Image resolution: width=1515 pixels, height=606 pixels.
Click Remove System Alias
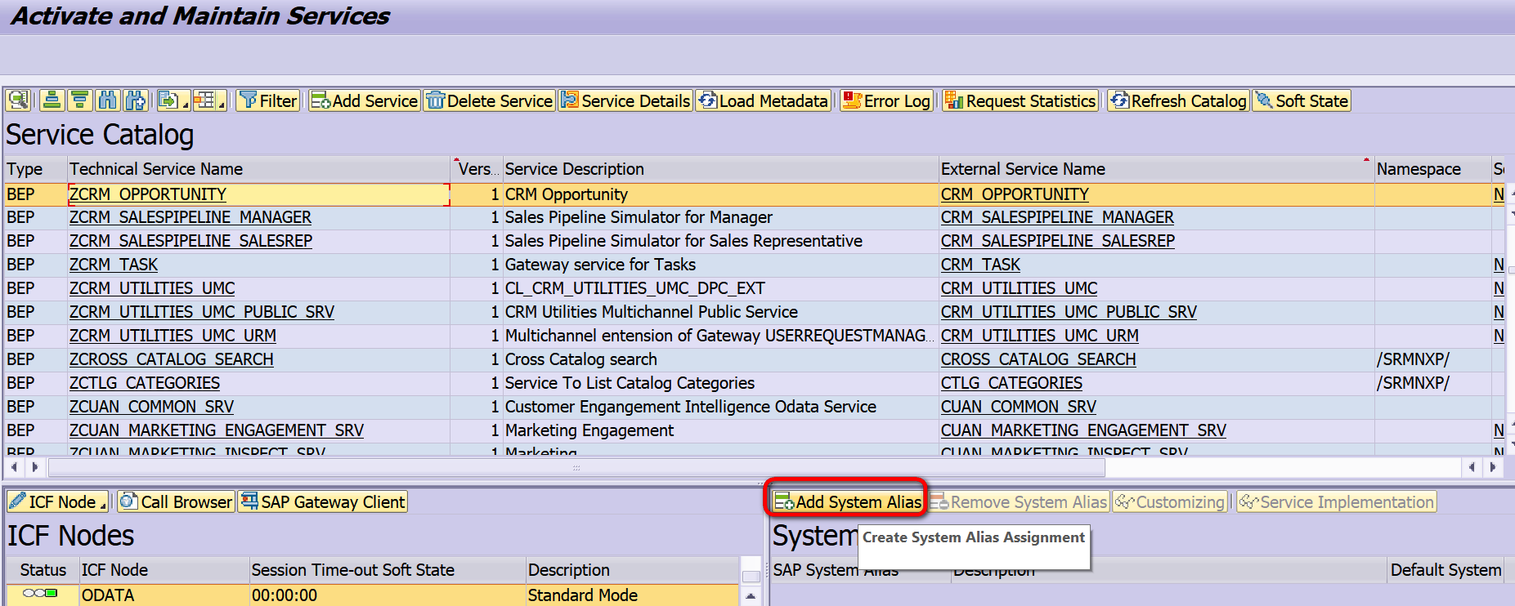pyautogui.click(x=1018, y=501)
